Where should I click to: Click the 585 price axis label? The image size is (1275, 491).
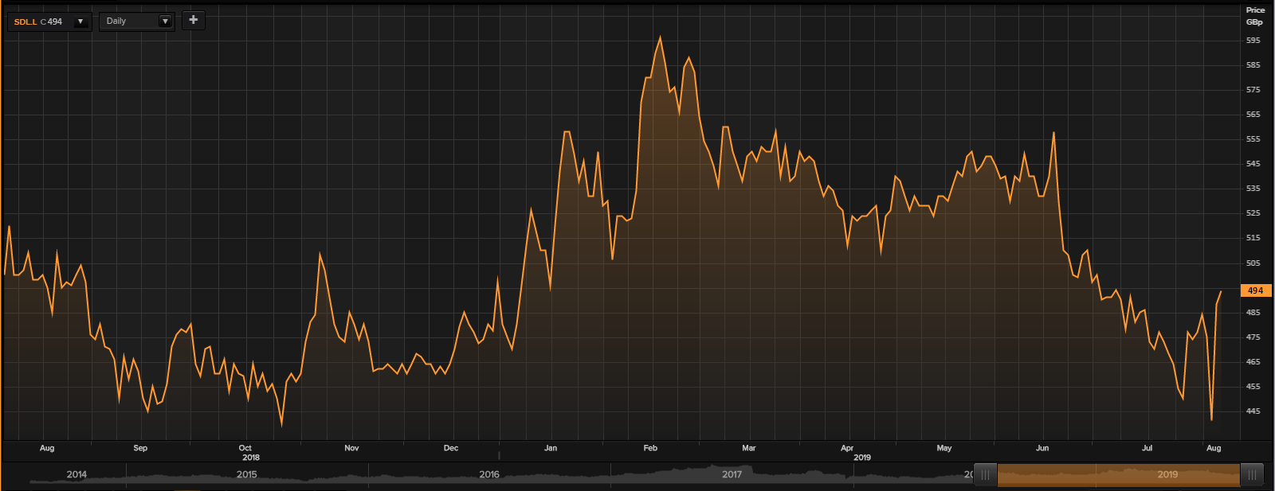click(1253, 65)
